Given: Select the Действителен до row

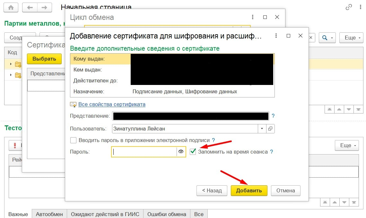Looking at the screenshot, I should [172, 81].
